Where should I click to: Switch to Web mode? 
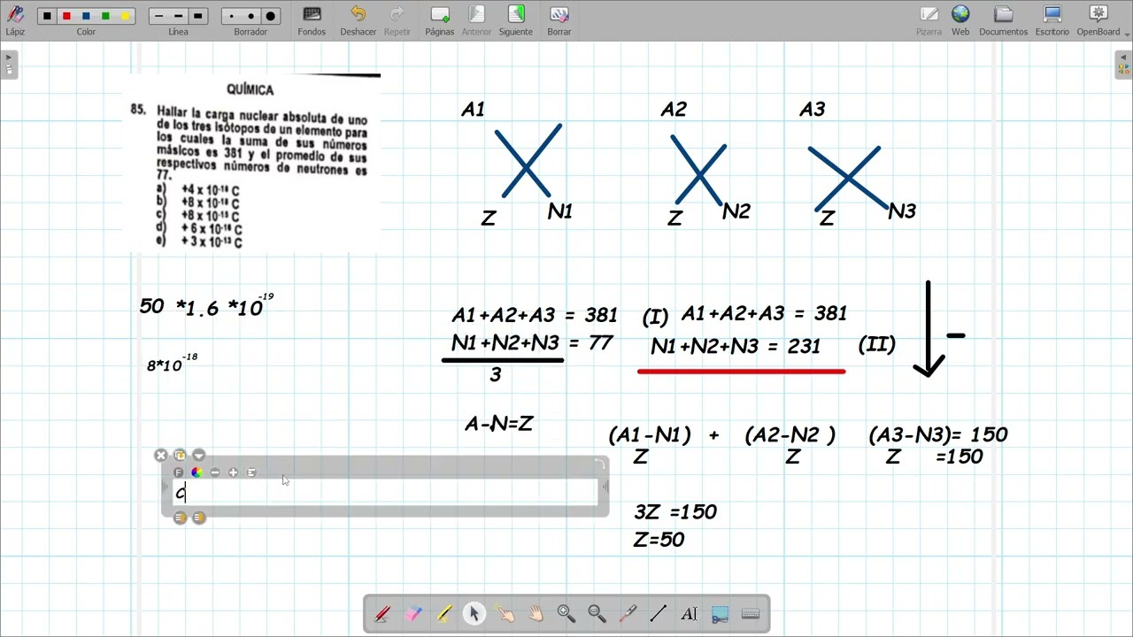[x=960, y=20]
